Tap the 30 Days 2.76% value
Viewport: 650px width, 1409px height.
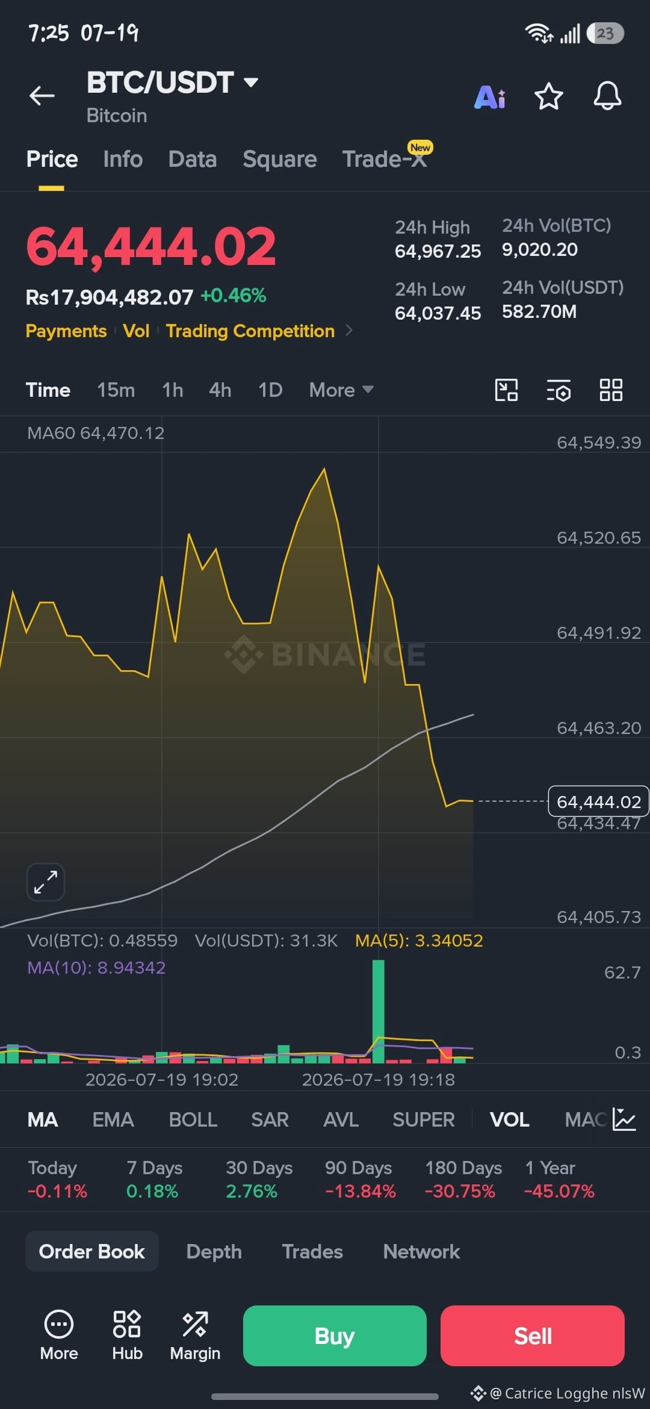coord(252,1191)
